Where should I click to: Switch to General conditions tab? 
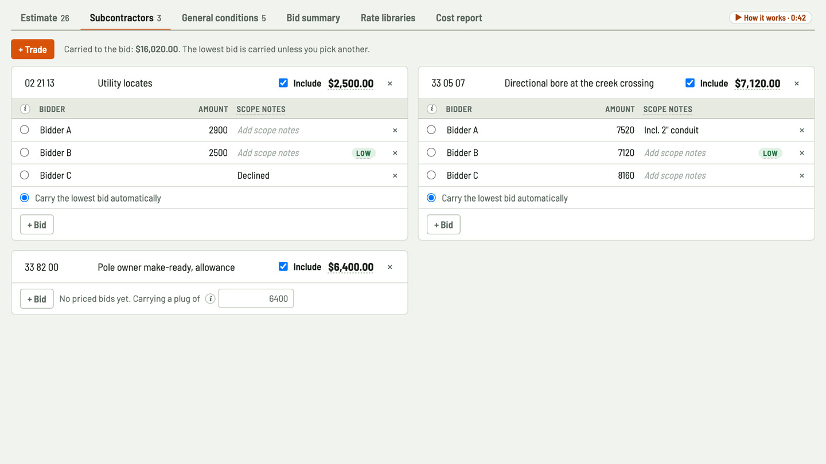click(224, 18)
